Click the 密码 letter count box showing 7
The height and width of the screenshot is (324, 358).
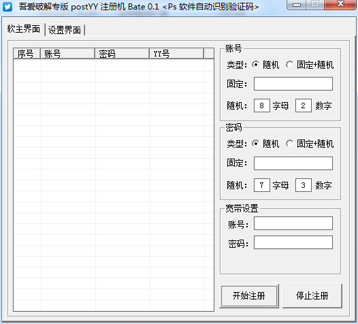pyautogui.click(x=262, y=185)
